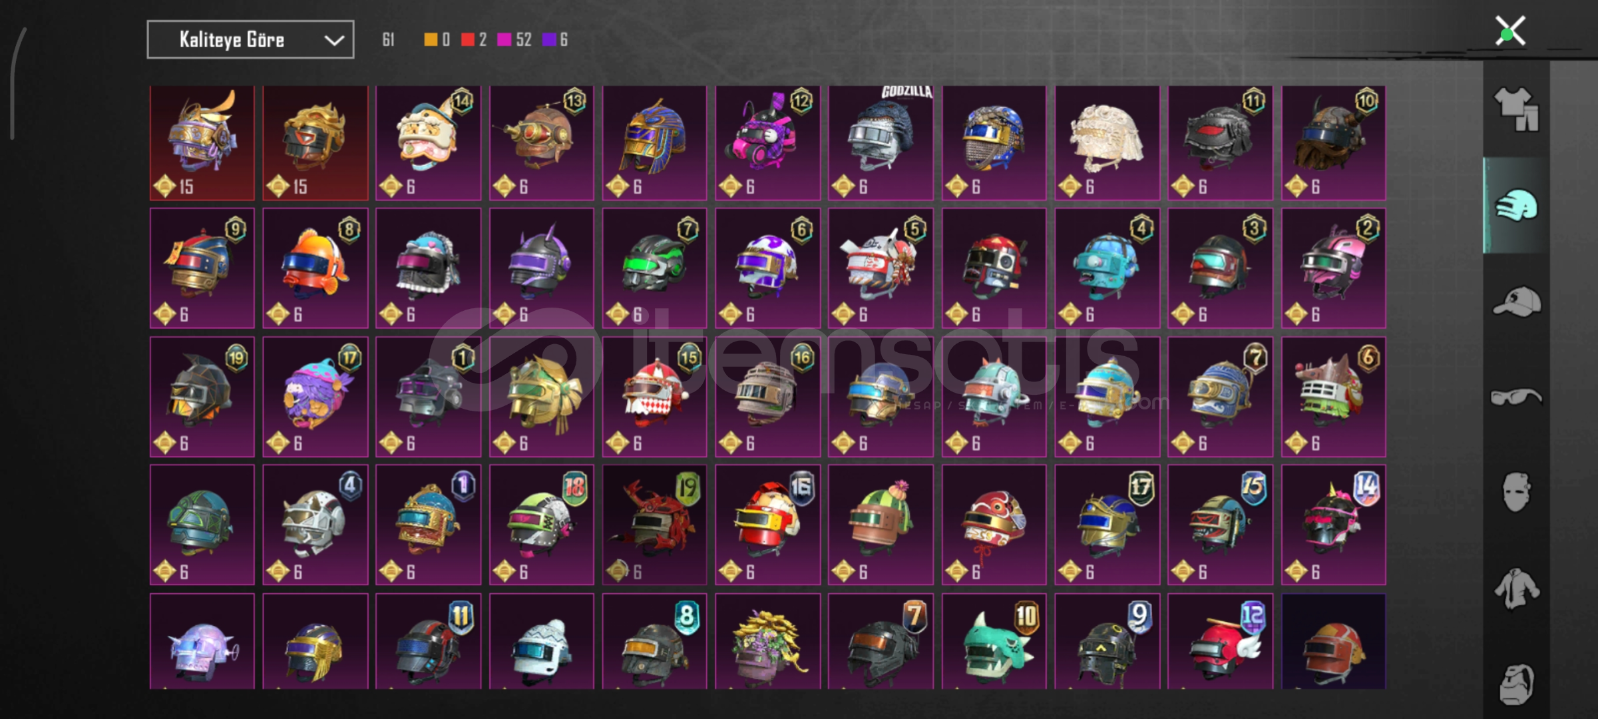Image resolution: width=1598 pixels, height=719 pixels.
Task: Open the outfits category icon in sidebar
Action: coord(1517,109)
